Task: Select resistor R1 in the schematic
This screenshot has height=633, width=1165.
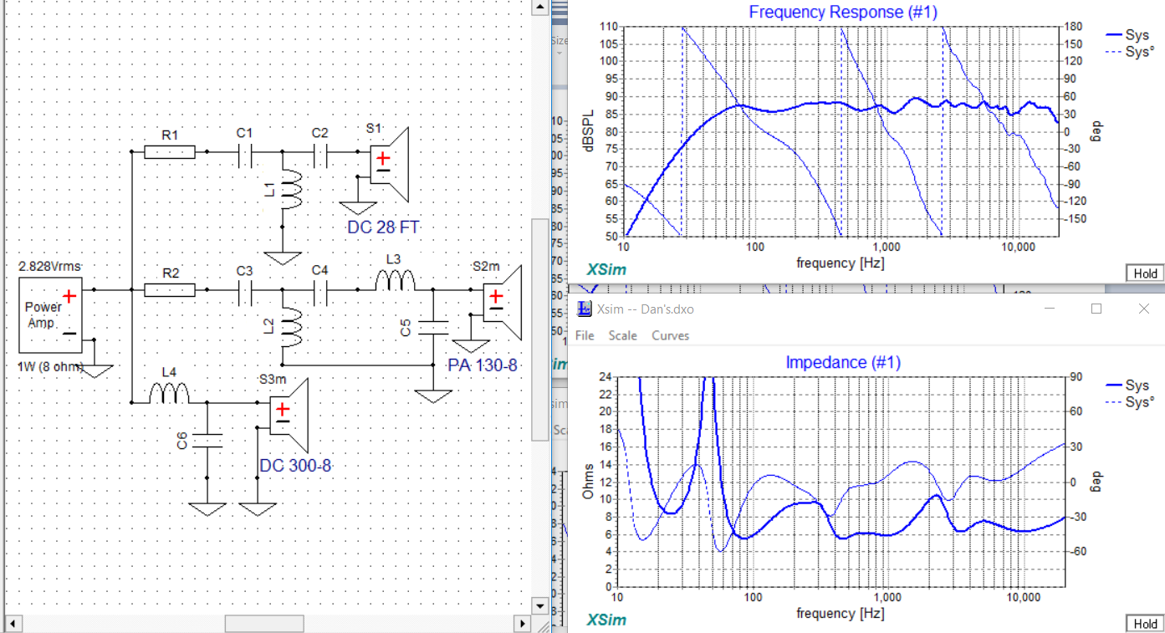Action: pos(170,151)
